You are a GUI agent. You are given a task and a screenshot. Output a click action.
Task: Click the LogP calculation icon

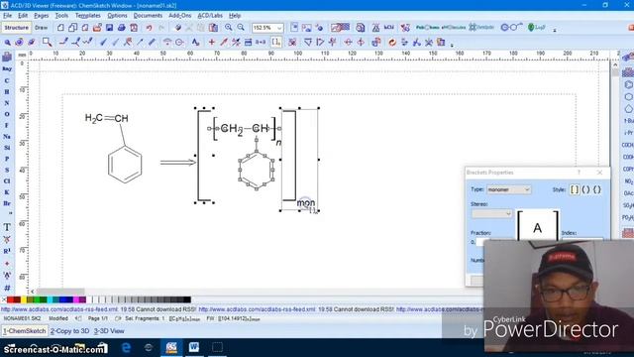click(537, 28)
